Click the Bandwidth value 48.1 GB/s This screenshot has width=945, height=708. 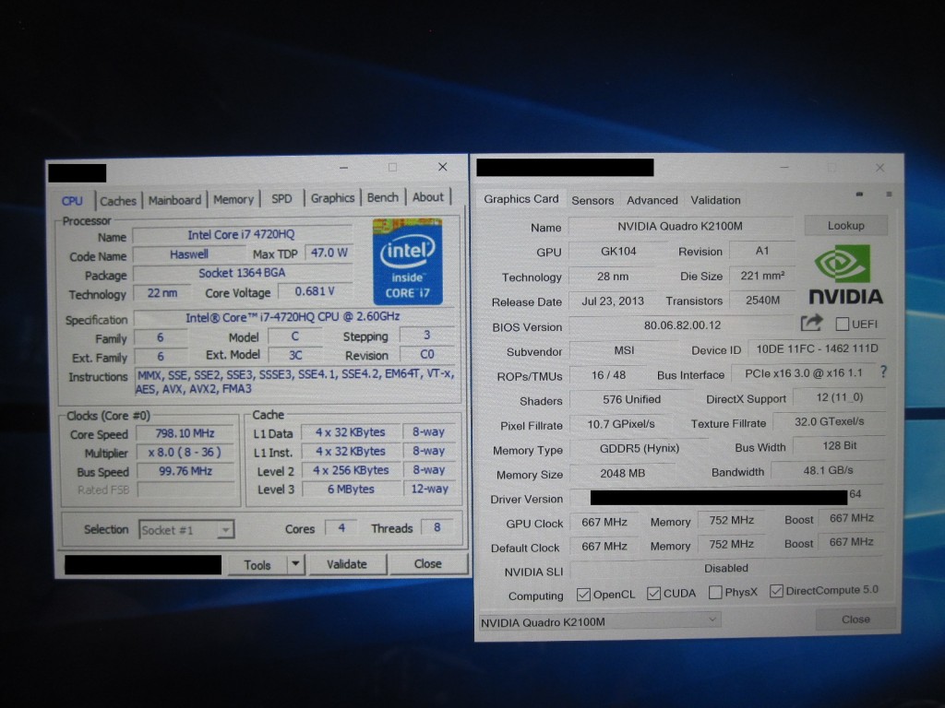(x=828, y=470)
